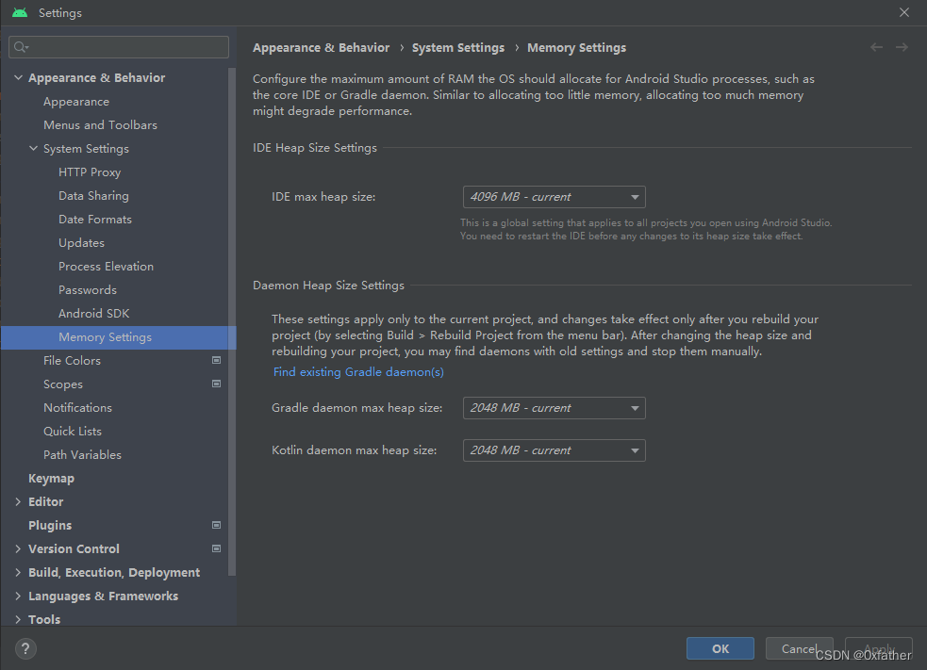
Task: Click the project-level icon beside File Colors
Action: click(x=216, y=360)
